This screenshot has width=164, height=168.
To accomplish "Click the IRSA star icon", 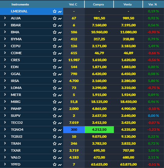I will 55,81.
